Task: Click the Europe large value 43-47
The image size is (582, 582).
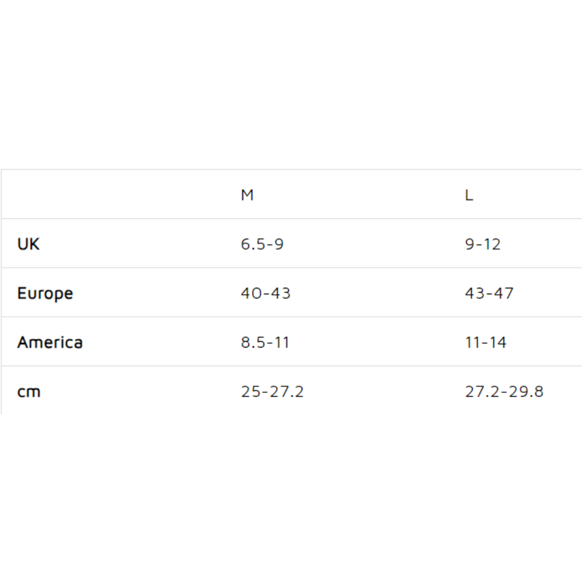Action: tap(489, 293)
